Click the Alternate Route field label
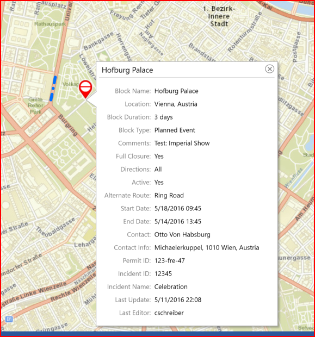Image resolution: width=315 pixels, height=337 pixels. coord(128,195)
